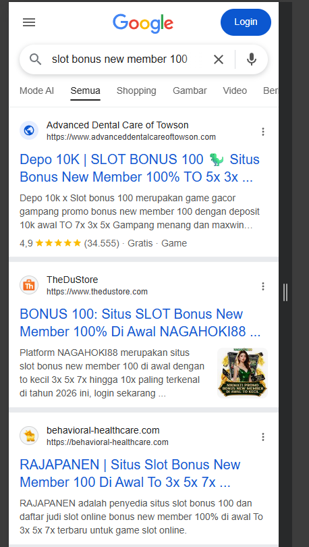Click the blue Login button
Screen dimensions: 309x547
click(246, 22)
